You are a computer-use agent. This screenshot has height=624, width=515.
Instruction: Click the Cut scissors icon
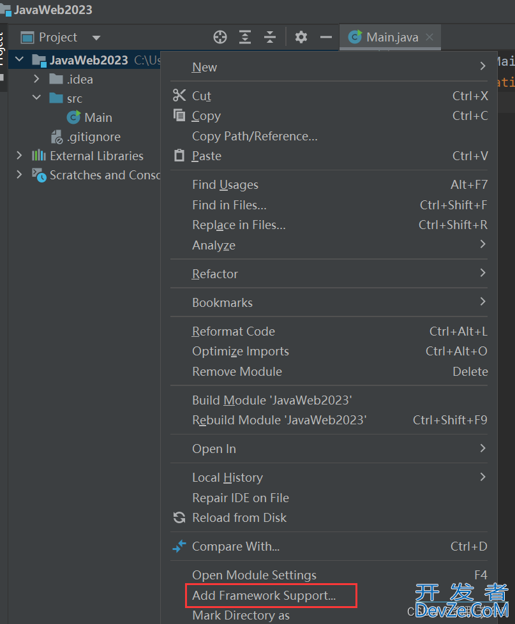(x=179, y=96)
